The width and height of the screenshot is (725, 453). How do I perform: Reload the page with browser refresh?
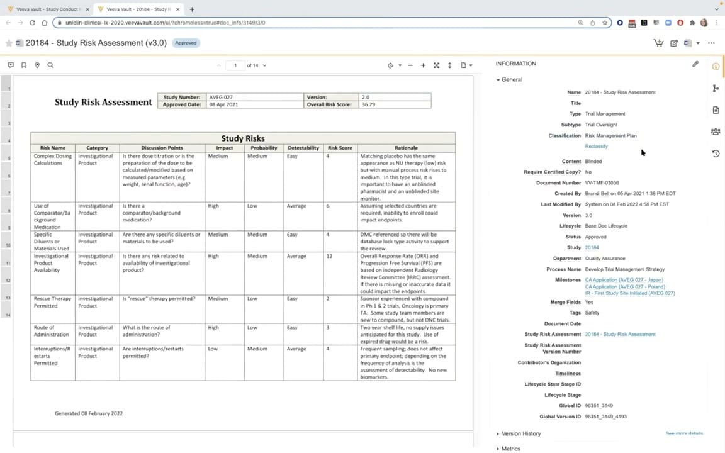point(32,23)
